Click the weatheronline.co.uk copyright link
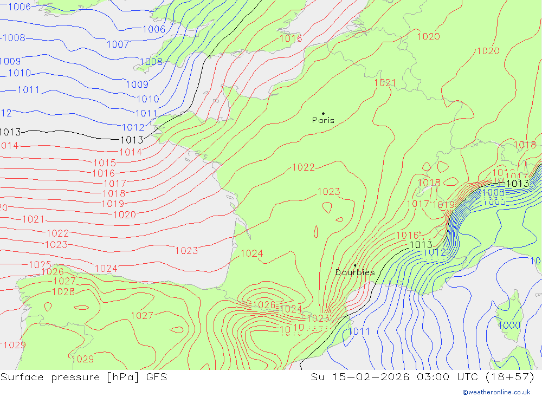 [496, 392]
